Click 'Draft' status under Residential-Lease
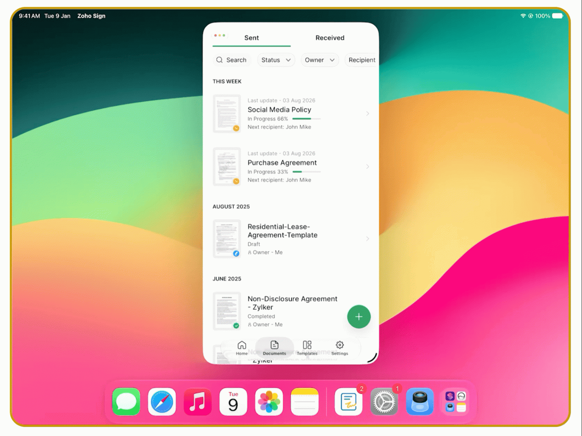 coord(254,244)
